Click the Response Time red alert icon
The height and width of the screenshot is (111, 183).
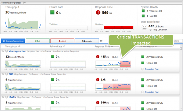click(x=98, y=13)
